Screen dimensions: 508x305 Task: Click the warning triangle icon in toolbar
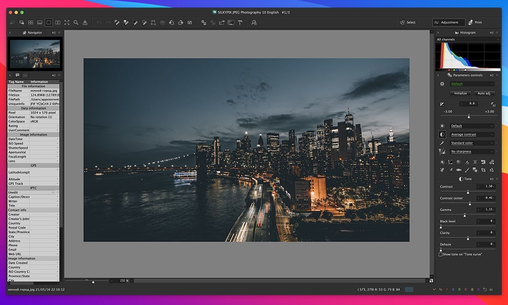click(x=85, y=22)
